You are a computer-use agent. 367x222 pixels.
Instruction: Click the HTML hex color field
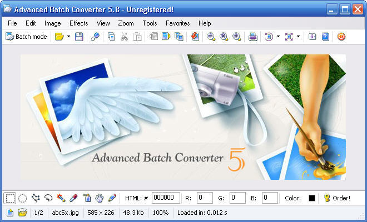[166, 198]
